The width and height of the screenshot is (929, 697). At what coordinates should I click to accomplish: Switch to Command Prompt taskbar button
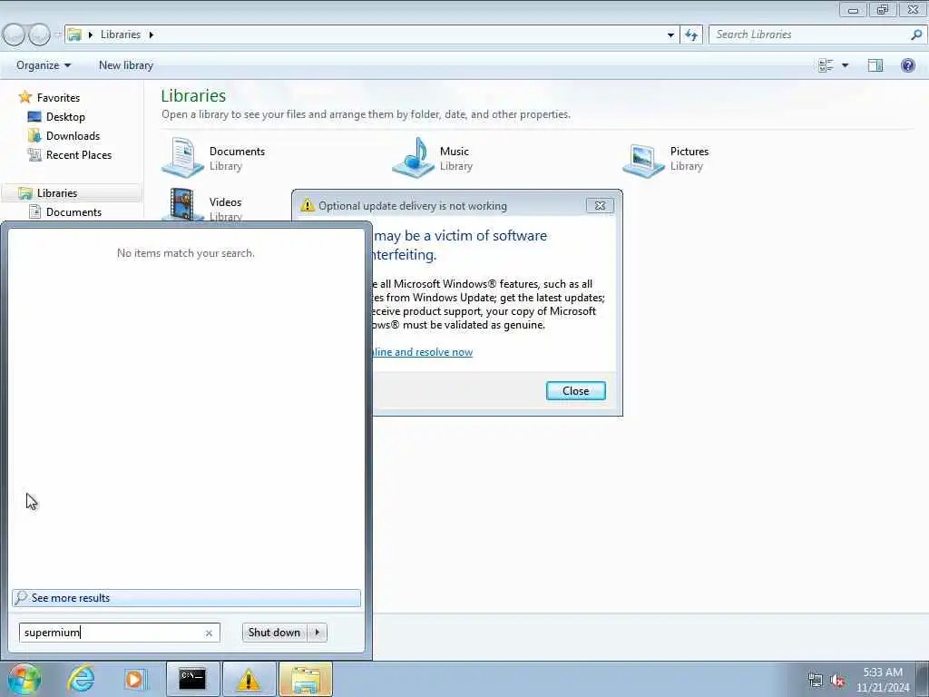coord(192,679)
